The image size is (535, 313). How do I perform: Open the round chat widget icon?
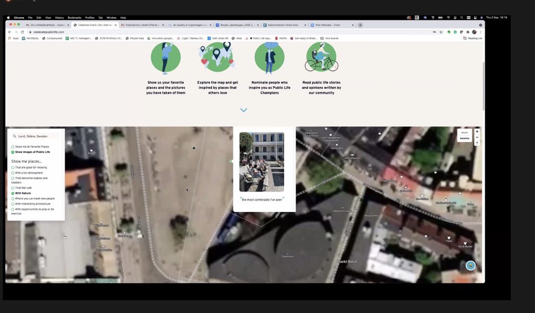[x=471, y=266]
